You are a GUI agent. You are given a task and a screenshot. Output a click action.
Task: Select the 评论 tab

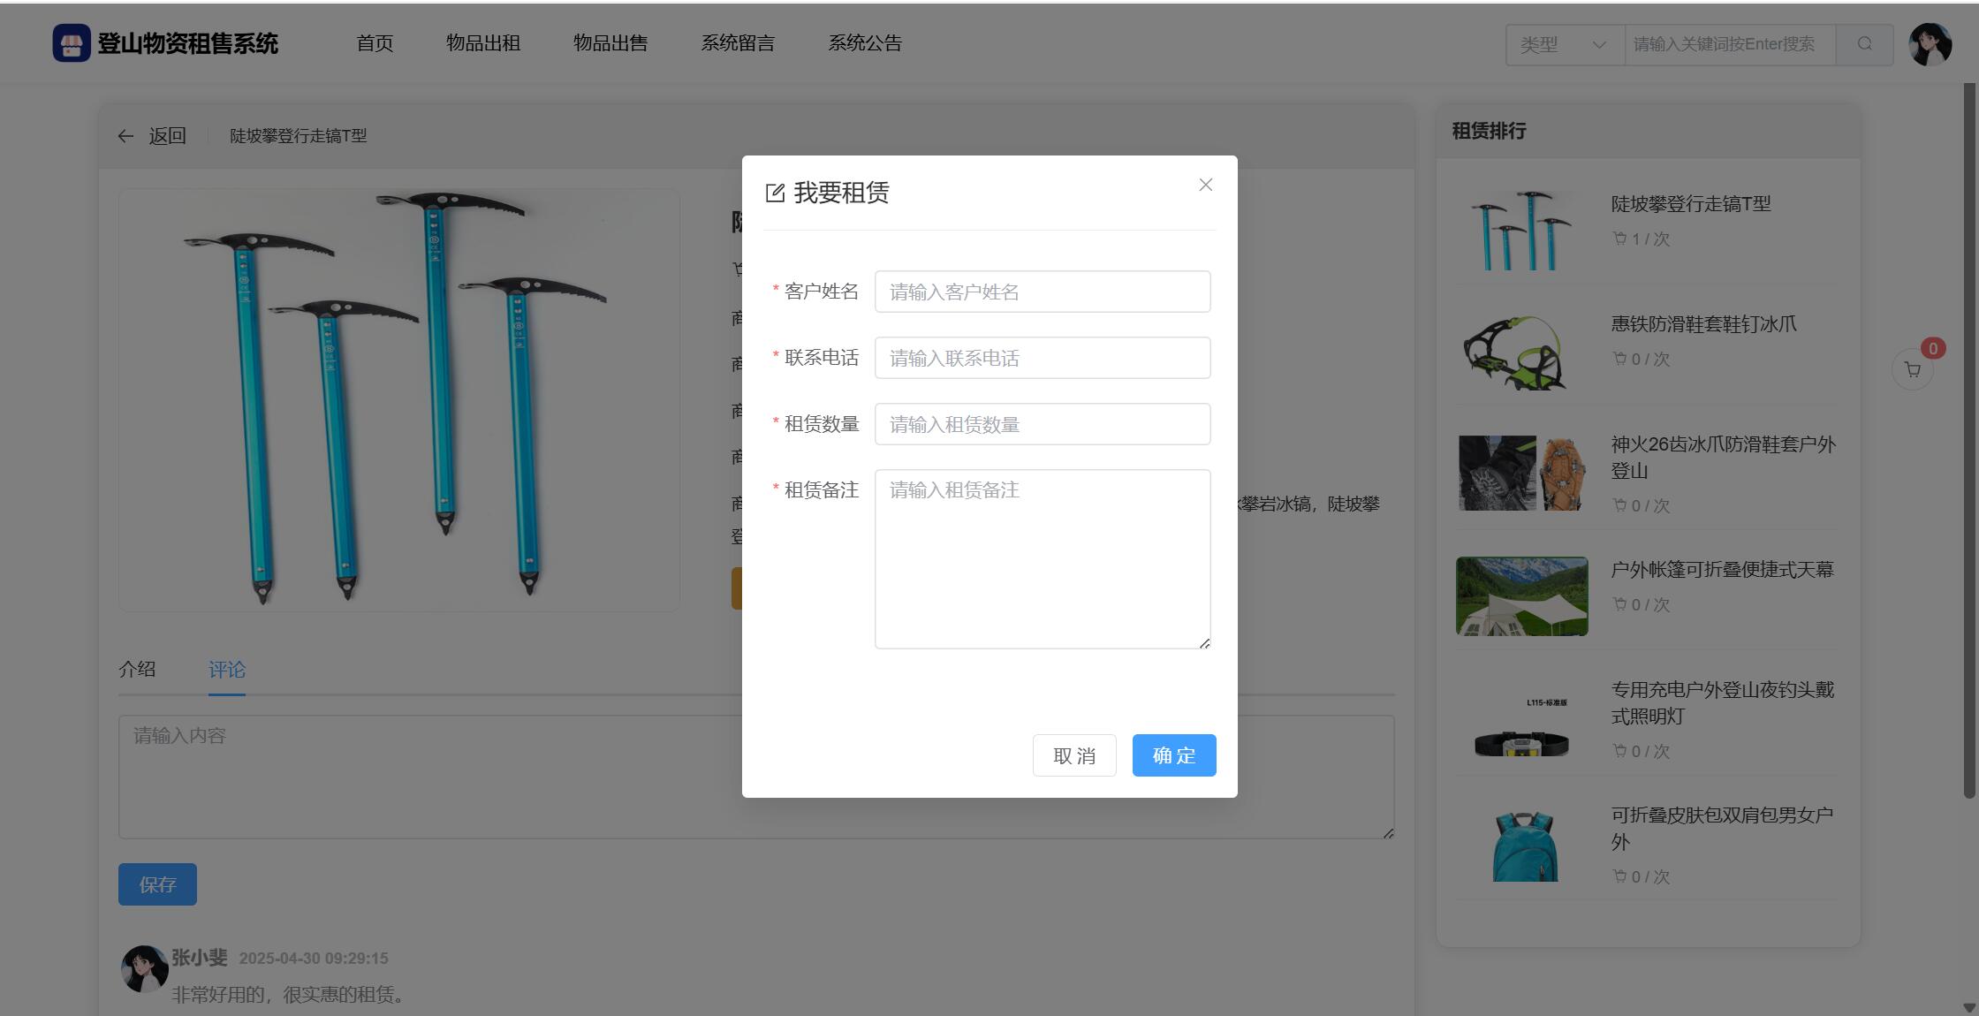point(227,670)
